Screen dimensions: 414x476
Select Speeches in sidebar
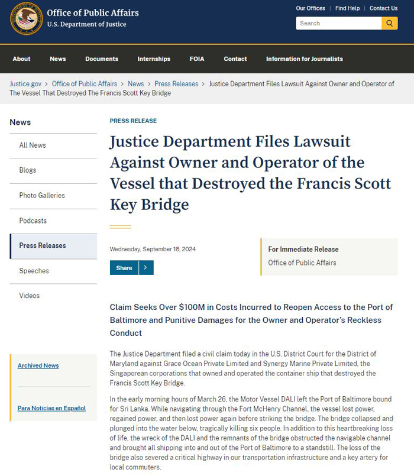pyautogui.click(x=53, y=271)
